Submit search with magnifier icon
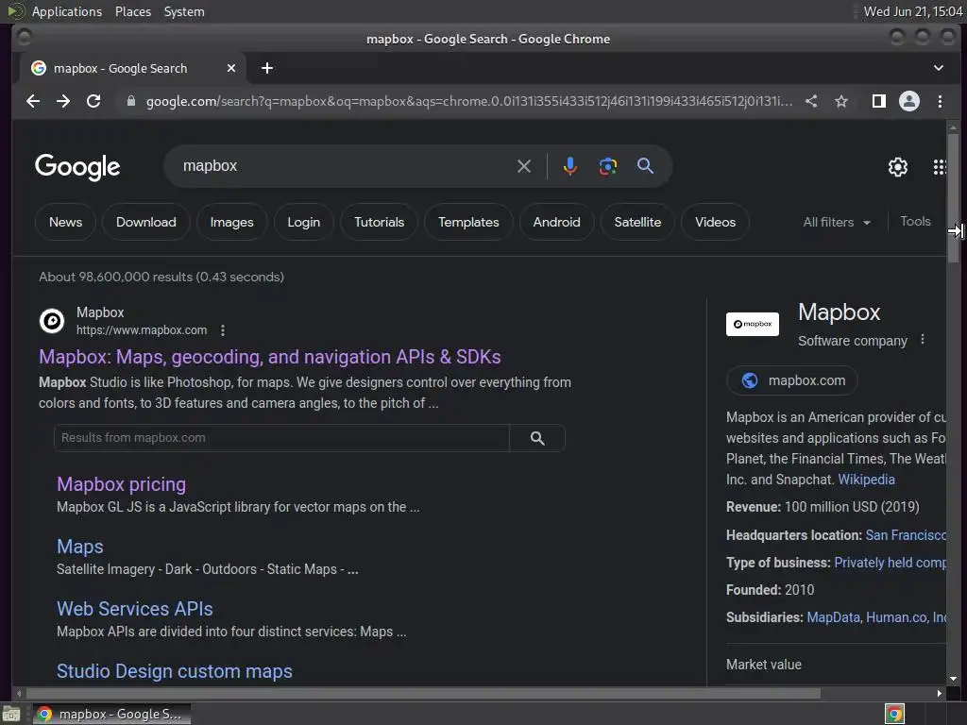 point(645,166)
